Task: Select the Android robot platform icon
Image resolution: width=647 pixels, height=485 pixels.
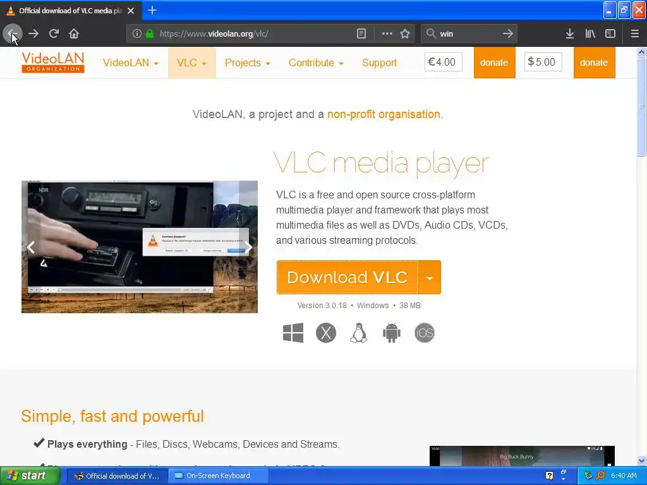Action: click(392, 333)
